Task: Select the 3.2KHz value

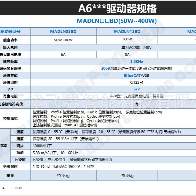Action: coord(137,62)
